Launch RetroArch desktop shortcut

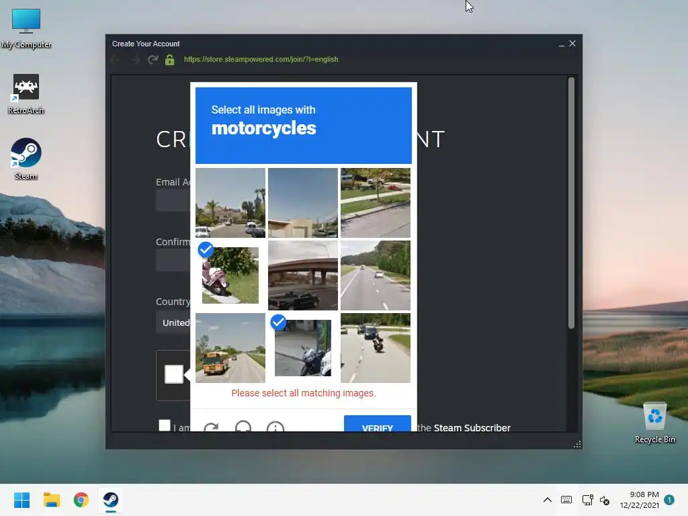[x=26, y=94]
